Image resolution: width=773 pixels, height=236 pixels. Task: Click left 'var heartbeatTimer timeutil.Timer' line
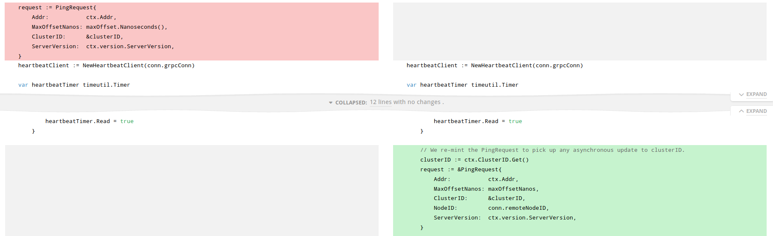74,85
